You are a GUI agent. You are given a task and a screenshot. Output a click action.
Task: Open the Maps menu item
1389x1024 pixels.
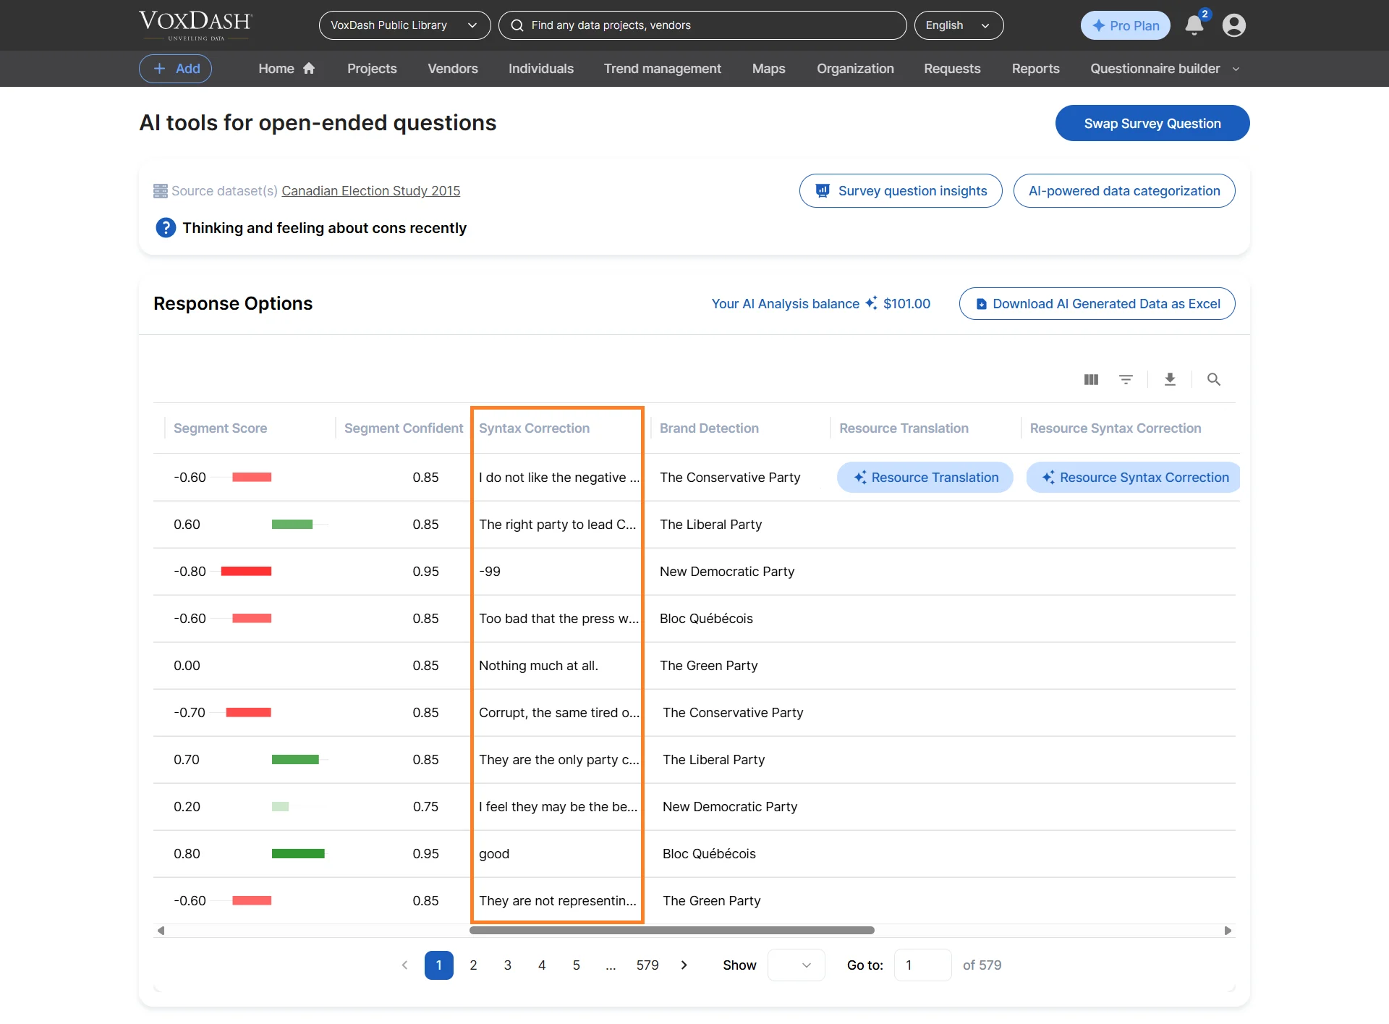[x=768, y=69]
